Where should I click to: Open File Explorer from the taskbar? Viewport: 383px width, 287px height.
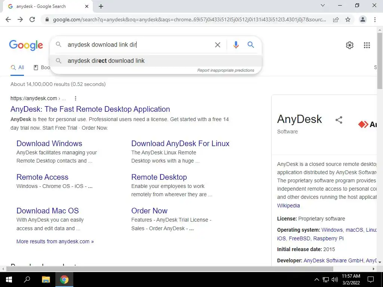tap(46, 280)
